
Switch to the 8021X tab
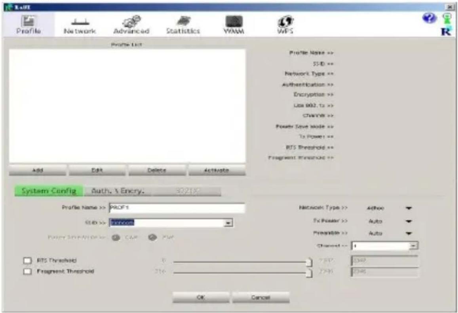click(x=188, y=191)
